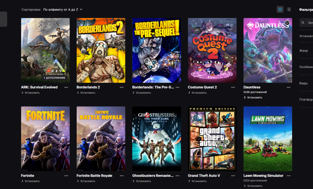Open three-dot menu for Borderlands 2

coord(122,87)
